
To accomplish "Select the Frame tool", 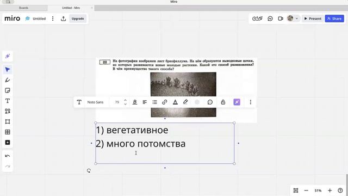I will (x=8, y=121).
